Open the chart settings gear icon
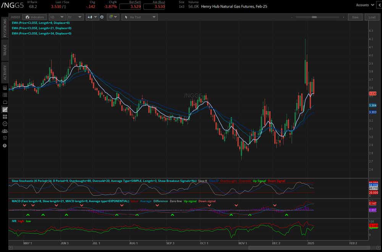 click(x=101, y=17)
